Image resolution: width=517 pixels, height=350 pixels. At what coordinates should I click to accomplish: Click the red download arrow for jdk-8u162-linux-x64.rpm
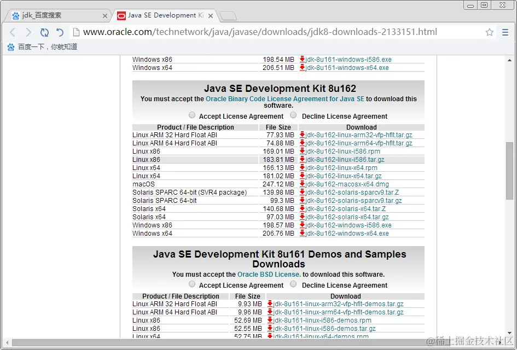[302, 168]
